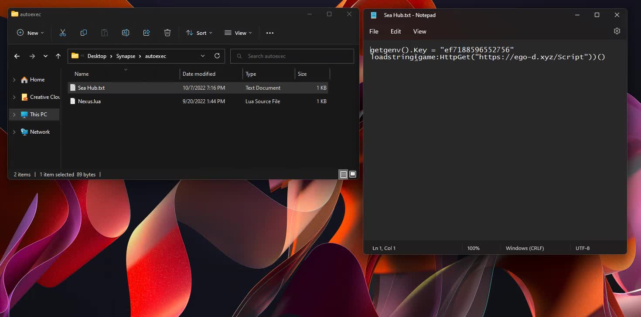Open Notepad settings with gear icon
Screen dimensions: 641x317
(617, 31)
